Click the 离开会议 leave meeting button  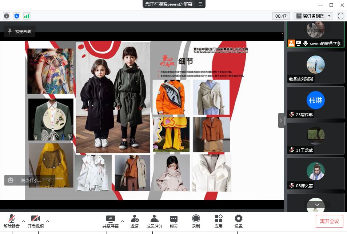[329, 221]
